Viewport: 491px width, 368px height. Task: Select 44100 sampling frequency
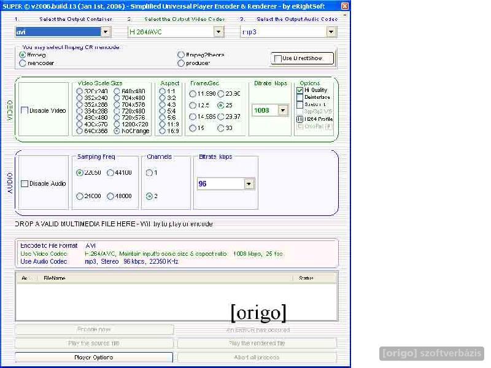(110, 172)
